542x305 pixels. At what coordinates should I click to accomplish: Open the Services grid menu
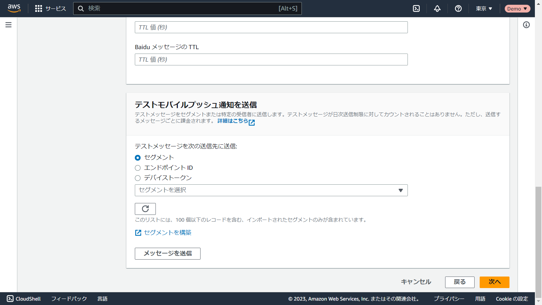(50, 8)
